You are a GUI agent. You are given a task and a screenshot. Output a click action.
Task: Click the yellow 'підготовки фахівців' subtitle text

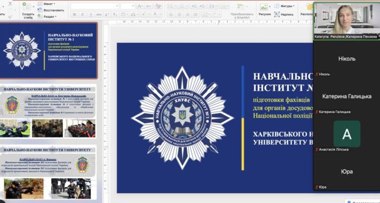pos(281,99)
